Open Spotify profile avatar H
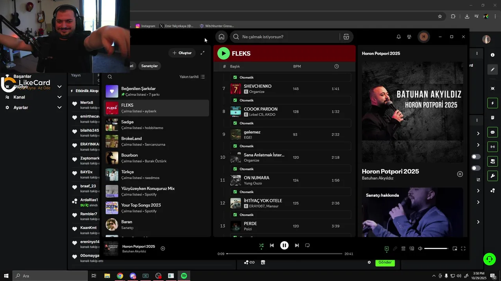 point(423,37)
